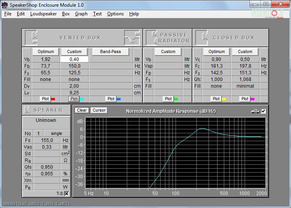The height and width of the screenshot is (208, 291).
Task: Click the magenta closed box color swatch
Action: tap(253, 99)
